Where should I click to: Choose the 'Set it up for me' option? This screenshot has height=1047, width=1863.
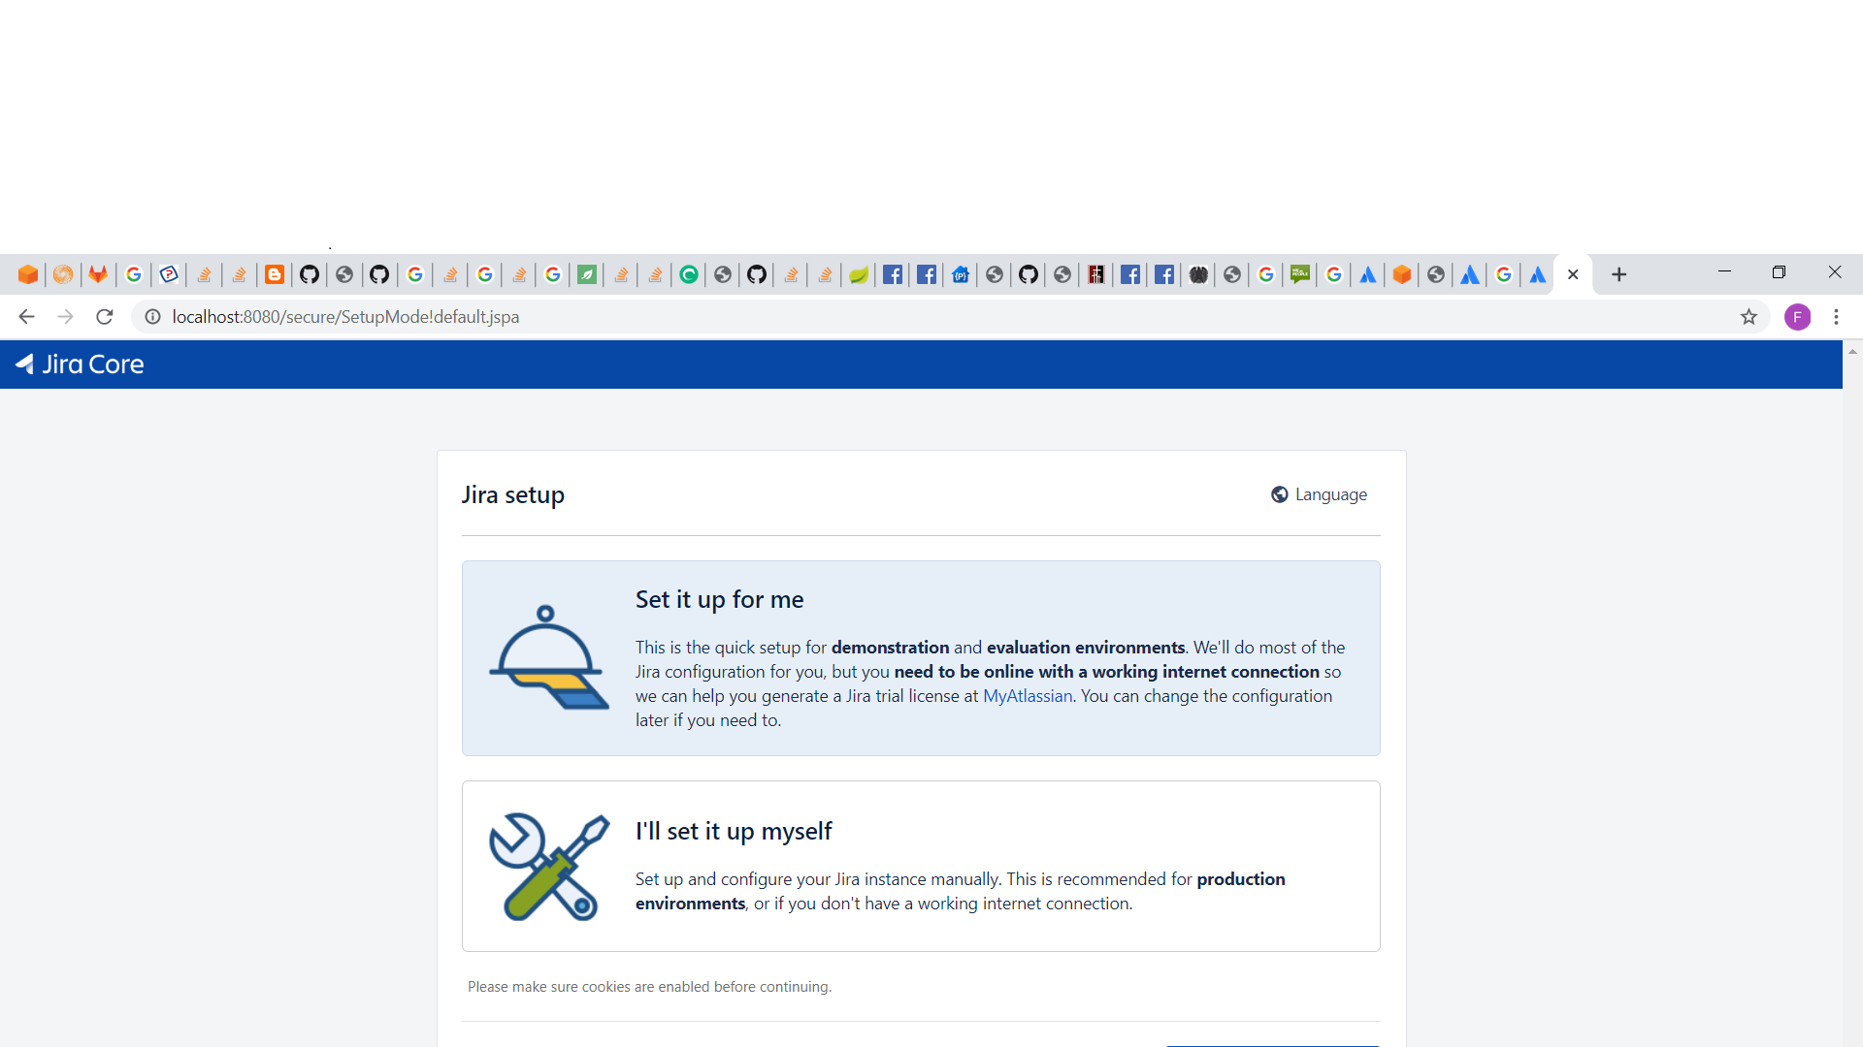tap(921, 658)
